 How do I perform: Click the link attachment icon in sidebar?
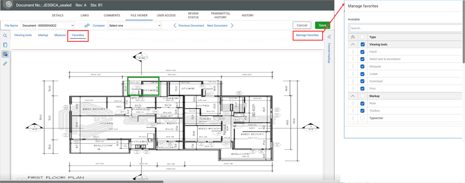pos(5,64)
